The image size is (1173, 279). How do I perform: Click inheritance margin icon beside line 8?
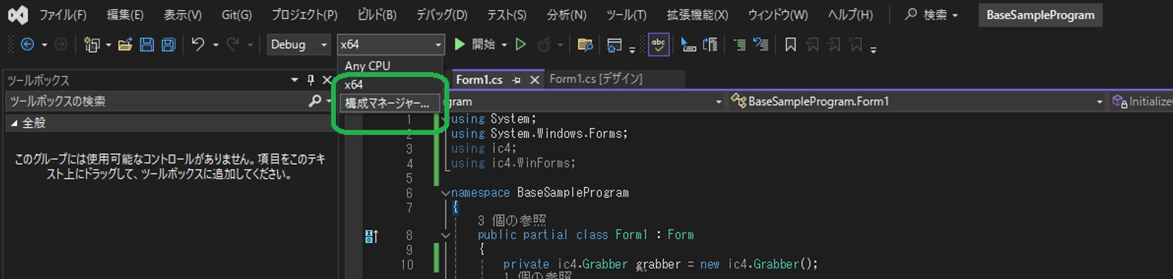[x=371, y=236]
